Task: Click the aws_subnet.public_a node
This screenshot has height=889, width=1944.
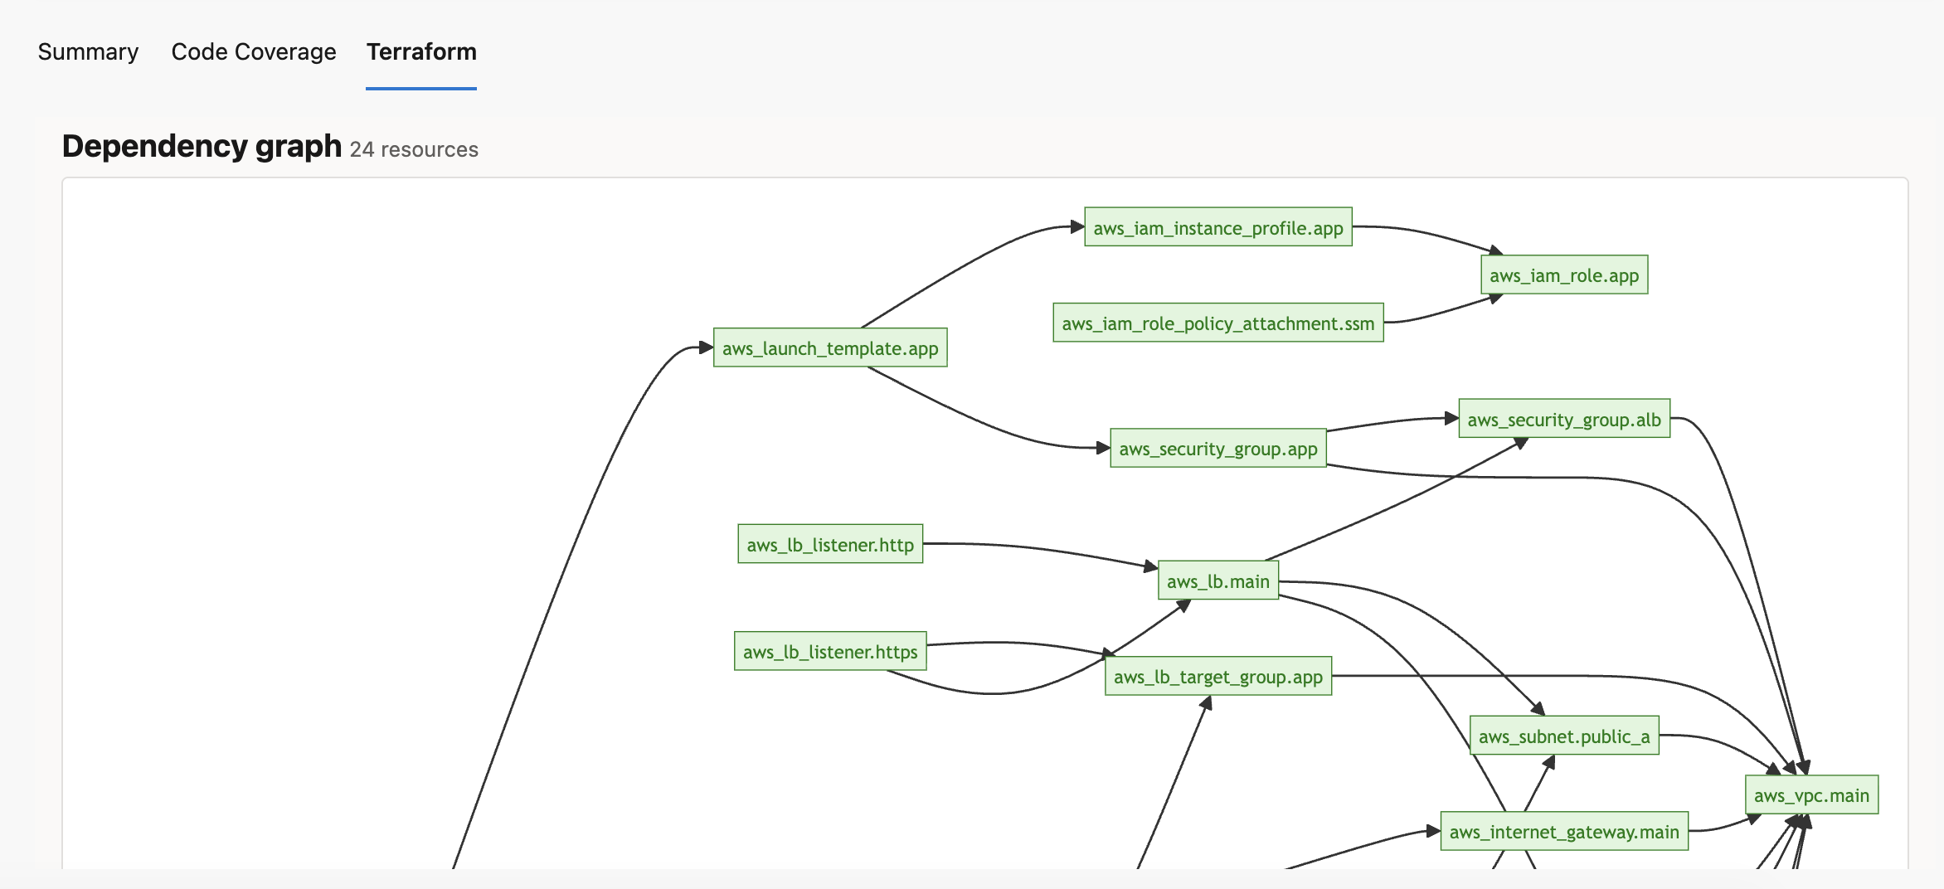Action: pos(1562,736)
